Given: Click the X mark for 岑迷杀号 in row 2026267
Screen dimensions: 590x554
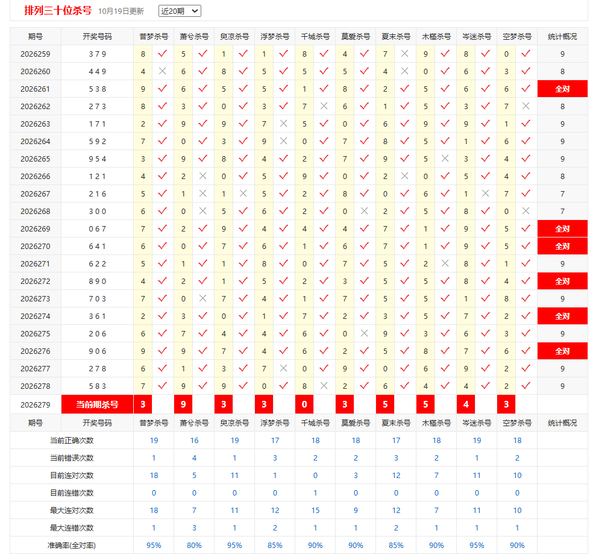Looking at the screenshot, I should 485,194.
